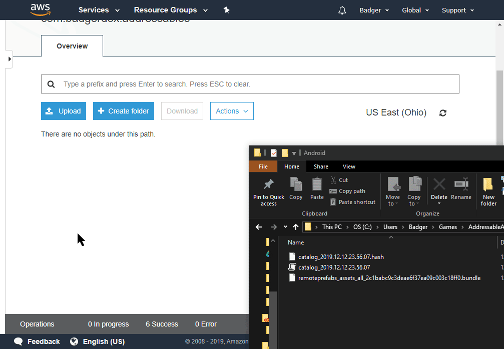
Task: Click Users in the address breadcrumb
Action: [x=390, y=227]
